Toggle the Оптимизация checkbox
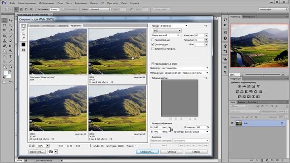This screenshot has width=290, height=163. pyautogui.click(x=153, y=44)
